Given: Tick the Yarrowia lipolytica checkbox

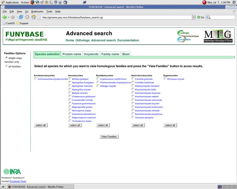Looking at the screenshot, I should (133, 117).
